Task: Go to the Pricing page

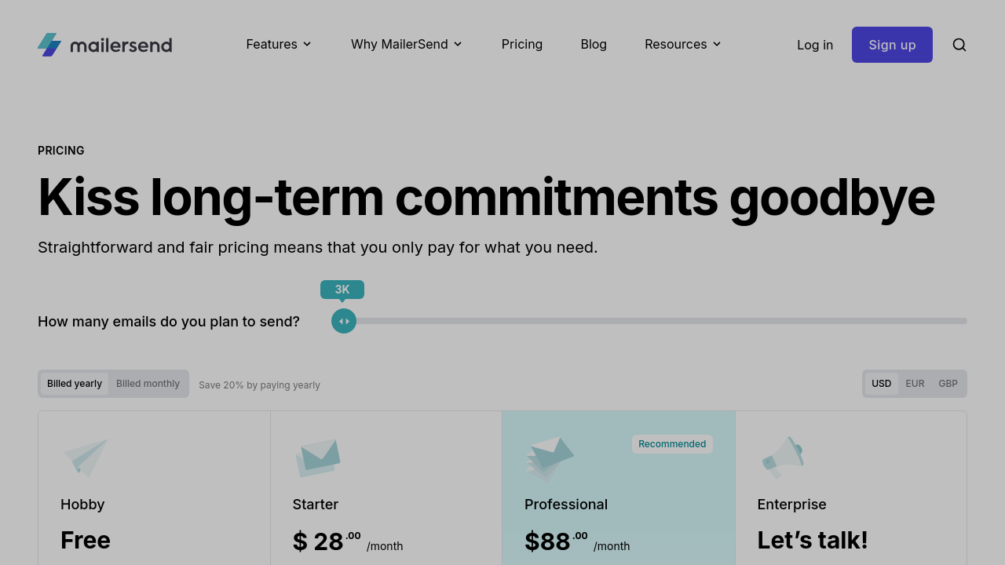Action: click(x=522, y=44)
